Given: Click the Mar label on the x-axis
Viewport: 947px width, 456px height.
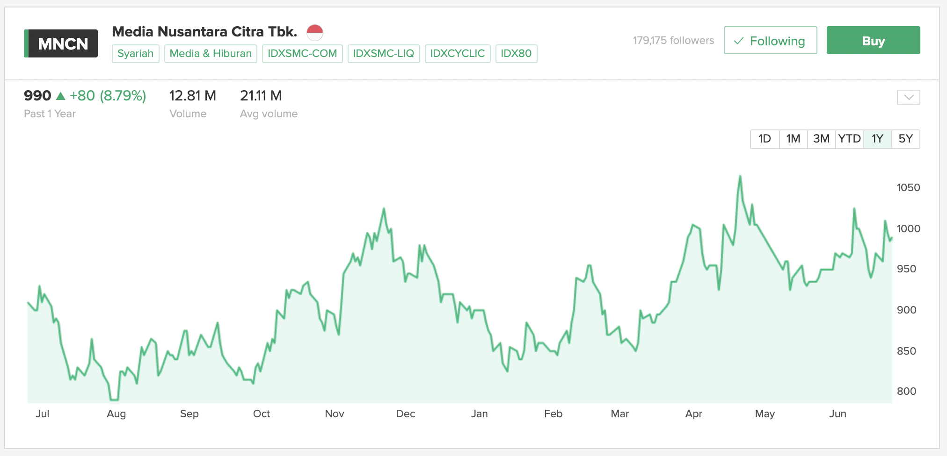Looking at the screenshot, I should 620,414.
